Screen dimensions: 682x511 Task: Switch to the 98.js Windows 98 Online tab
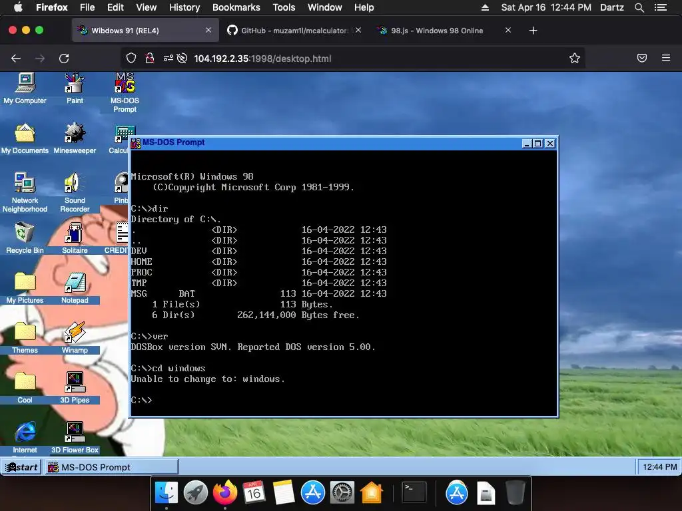[444, 31]
